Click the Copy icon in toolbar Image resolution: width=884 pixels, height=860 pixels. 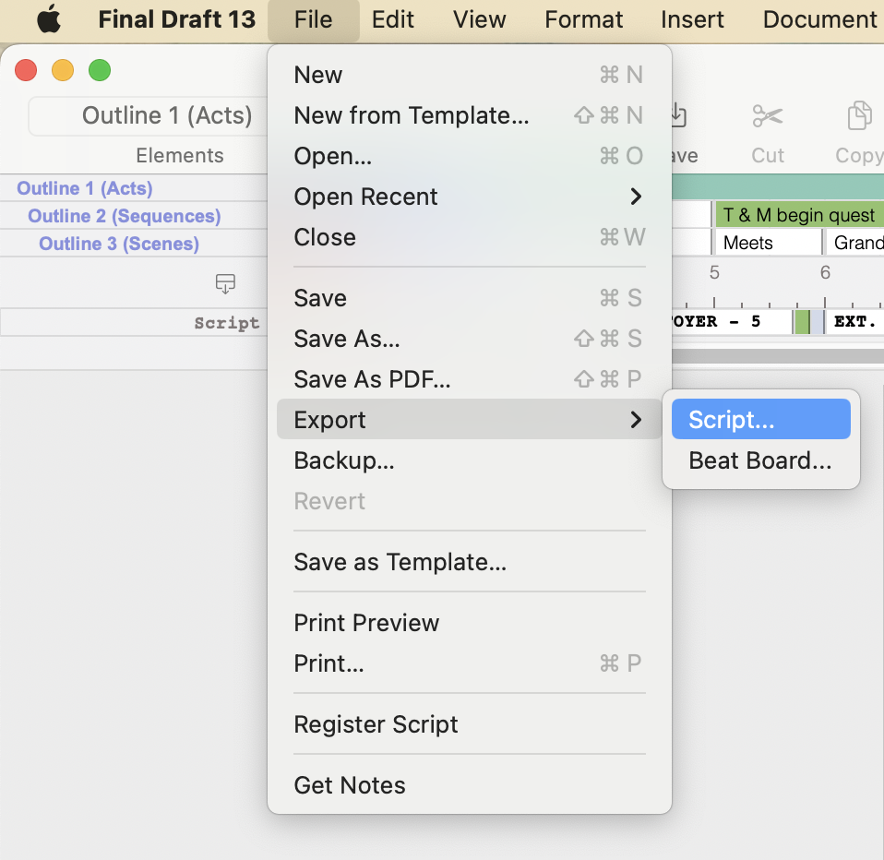click(x=859, y=117)
